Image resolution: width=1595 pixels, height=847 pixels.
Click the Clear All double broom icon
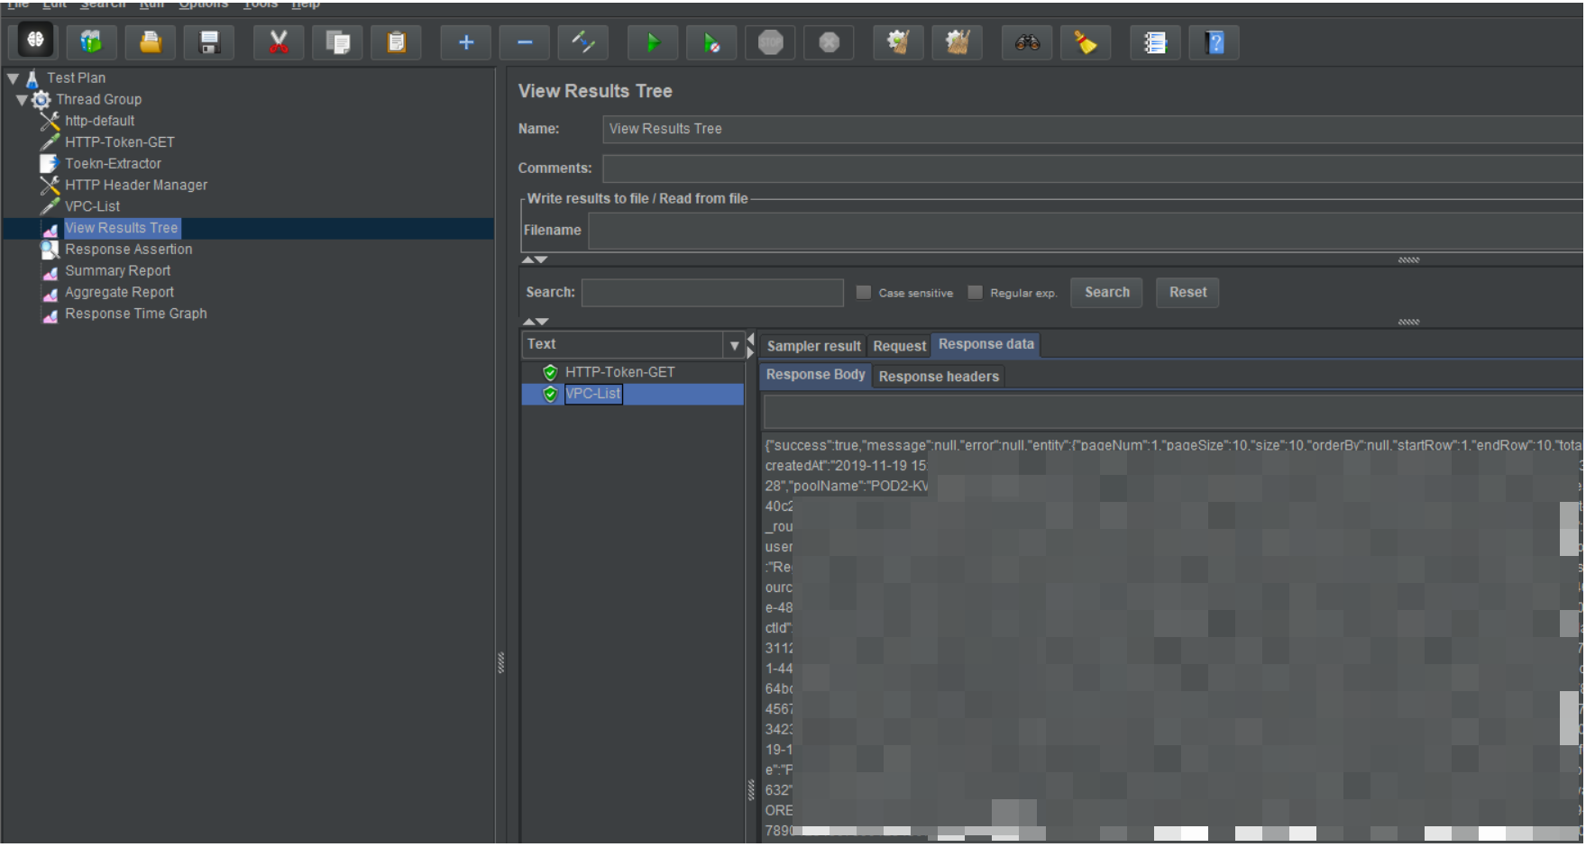point(958,41)
